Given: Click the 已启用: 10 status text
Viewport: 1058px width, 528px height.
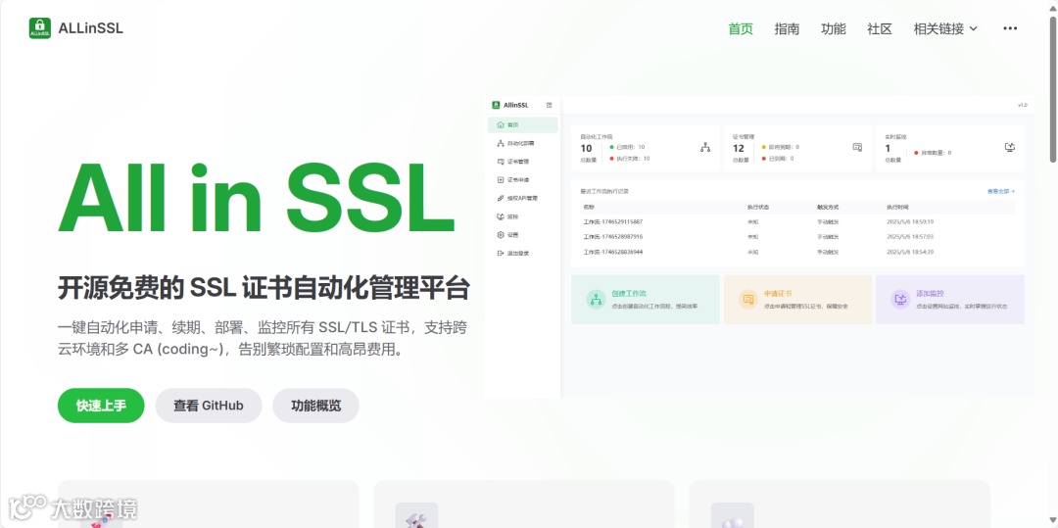Looking at the screenshot, I should 630,147.
